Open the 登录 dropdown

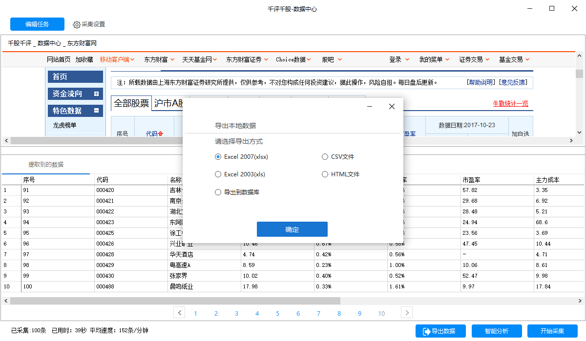[399, 59]
